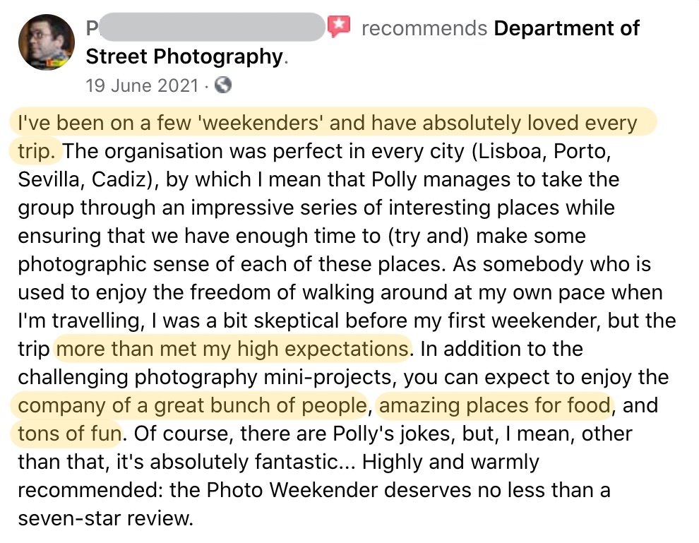Click the red recommendation star badge icon

[x=339, y=28]
